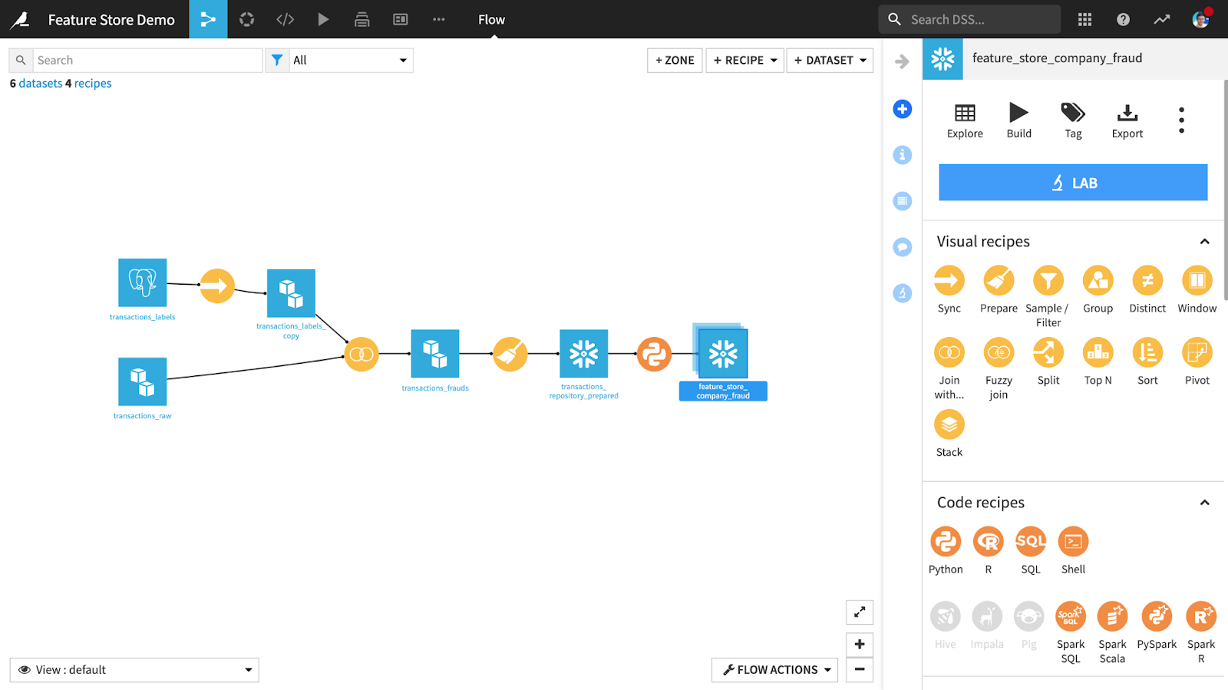Build the selected dataset
The height and width of the screenshot is (690, 1228).
pyautogui.click(x=1018, y=121)
